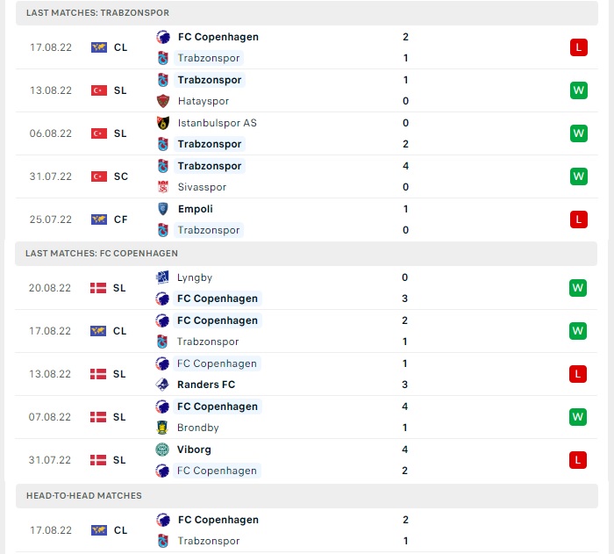614x554 pixels.
Task: Select the Last Matches: Trabzonspor header
Action: (x=307, y=13)
